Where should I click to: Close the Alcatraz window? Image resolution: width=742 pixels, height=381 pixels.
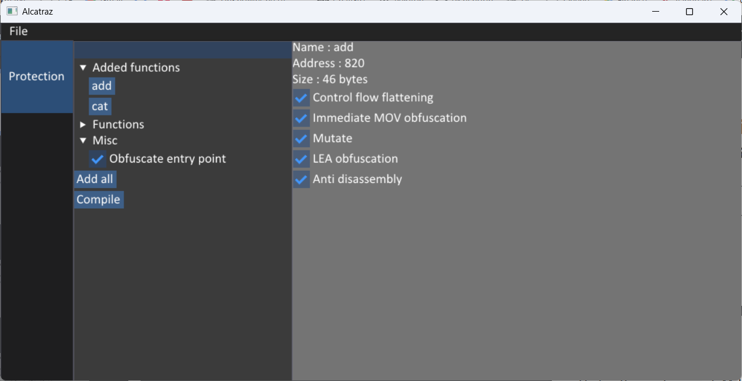click(x=724, y=12)
